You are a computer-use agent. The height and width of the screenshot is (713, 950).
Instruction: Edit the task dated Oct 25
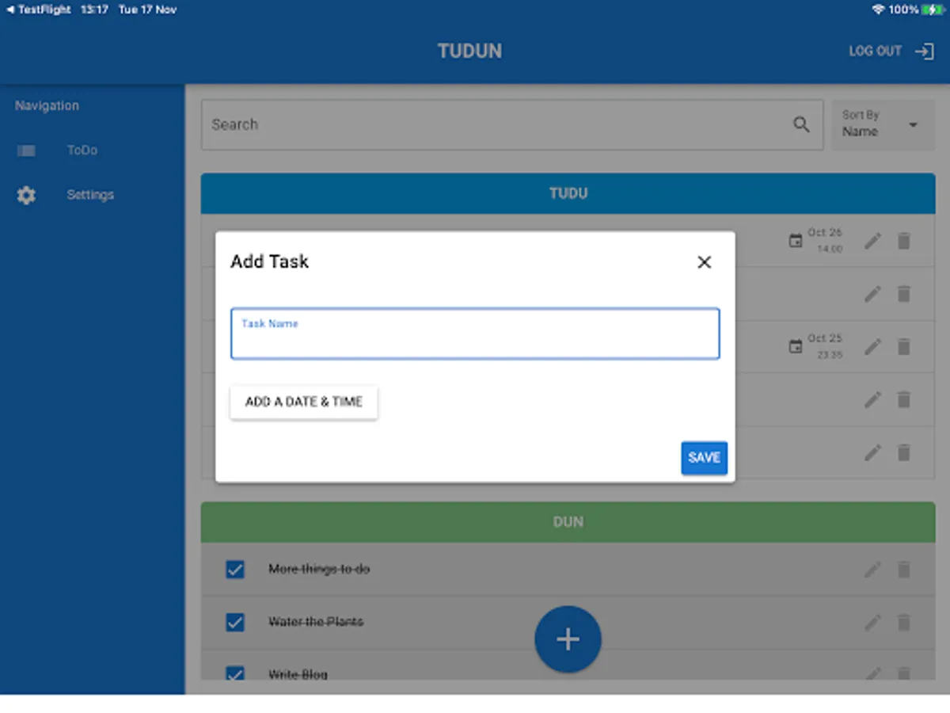(x=872, y=347)
